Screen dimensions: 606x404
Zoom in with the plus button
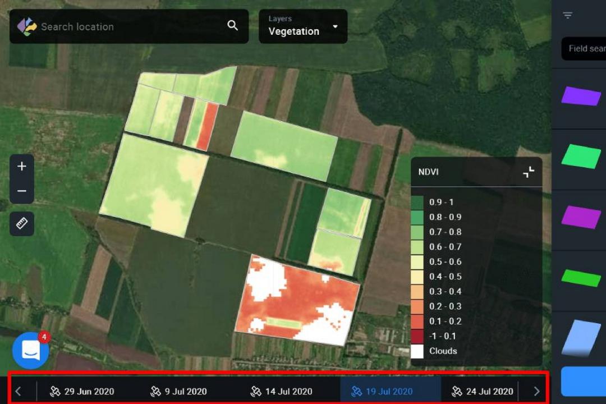click(22, 167)
